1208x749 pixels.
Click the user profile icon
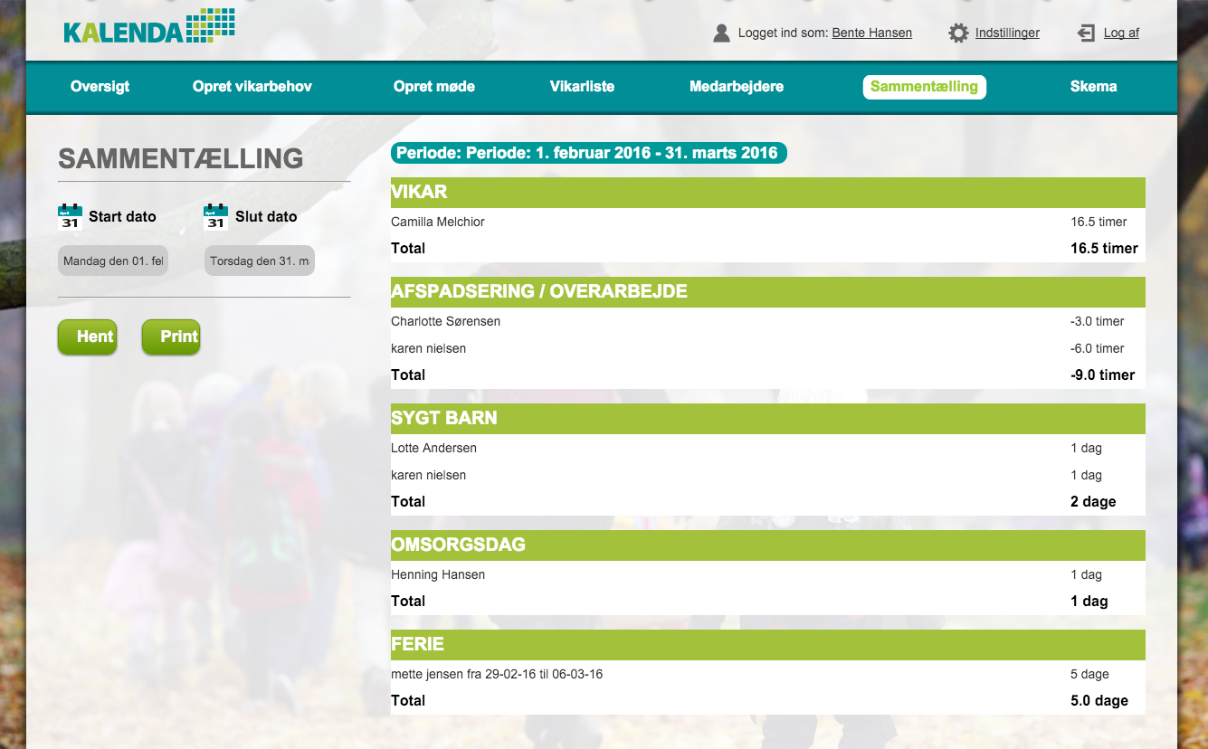(x=721, y=33)
